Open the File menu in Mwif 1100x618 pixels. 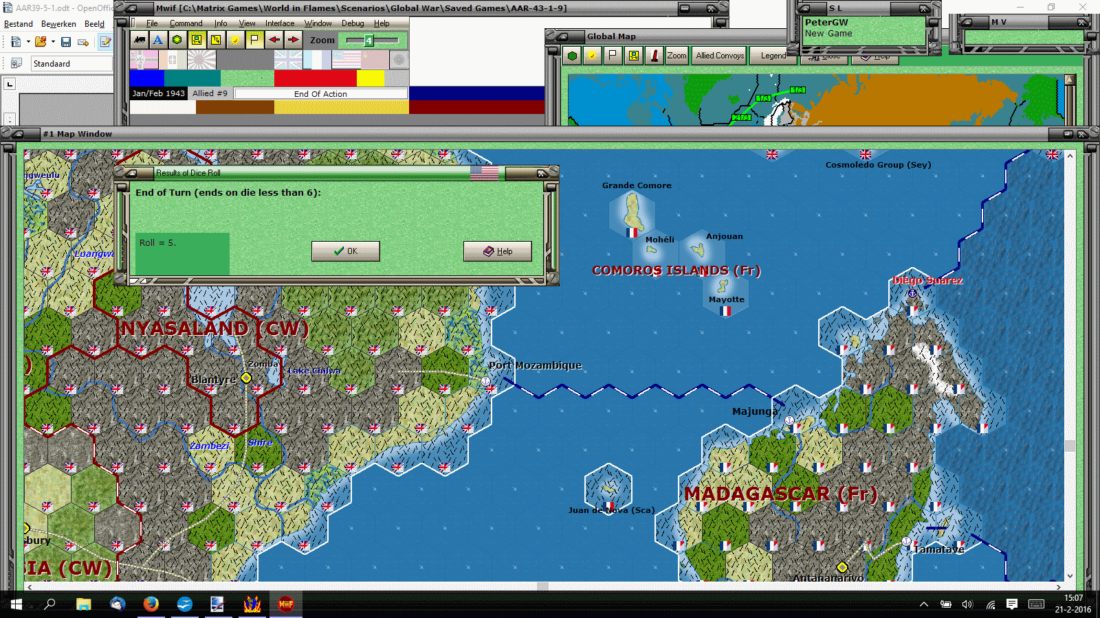coord(152,23)
